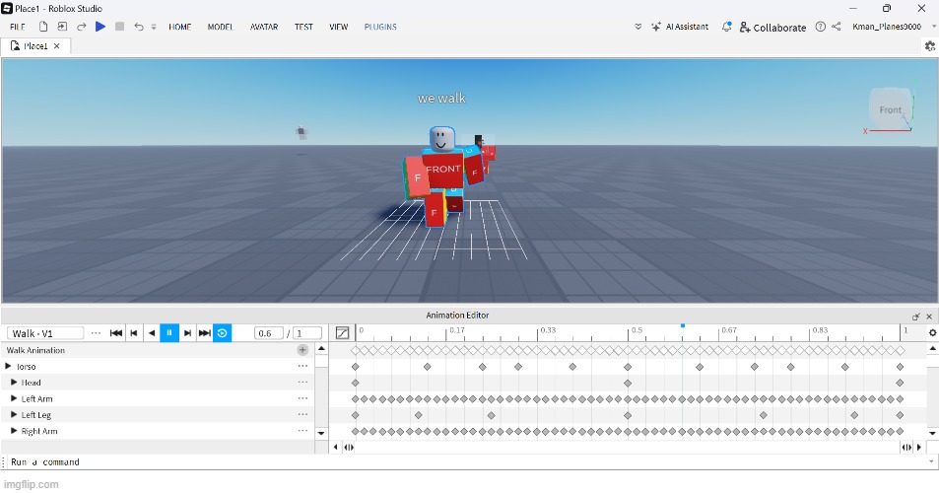Start playtest with the blue Play icon
Viewport: 939px width, 493px height.
click(101, 27)
